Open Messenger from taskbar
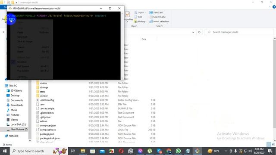The height and width of the screenshot is (155, 276). (140, 151)
